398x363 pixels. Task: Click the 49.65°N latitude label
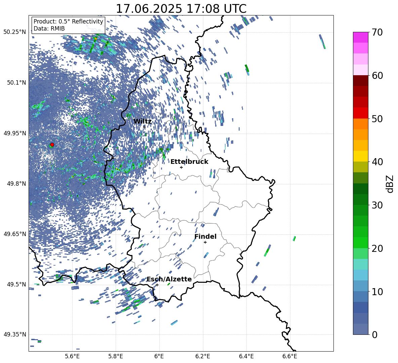point(15,234)
